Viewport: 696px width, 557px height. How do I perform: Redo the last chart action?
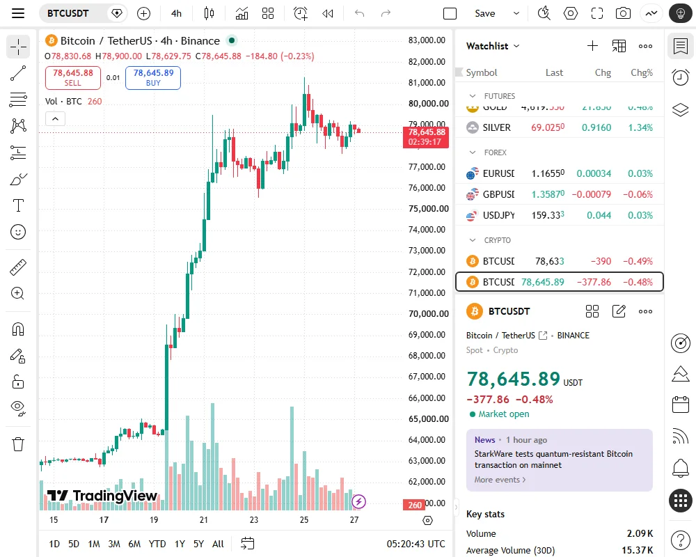pyautogui.click(x=386, y=13)
